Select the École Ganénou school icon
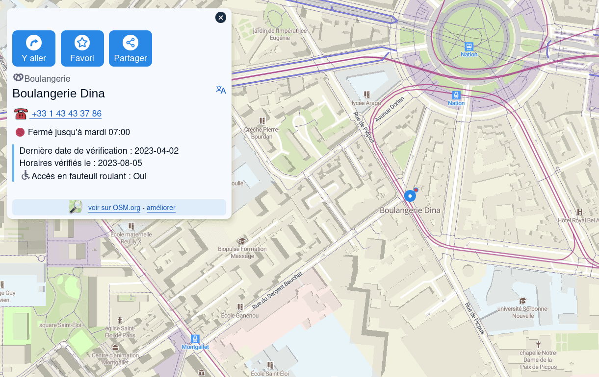Image resolution: width=599 pixels, height=377 pixels. point(240,307)
